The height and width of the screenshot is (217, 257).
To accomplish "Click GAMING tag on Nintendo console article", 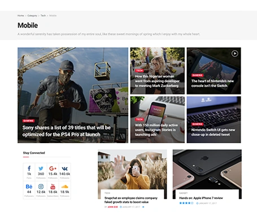I will click(x=197, y=75).
